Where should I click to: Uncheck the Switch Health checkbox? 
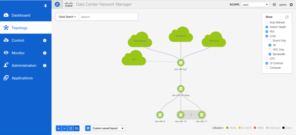tap(267, 27)
